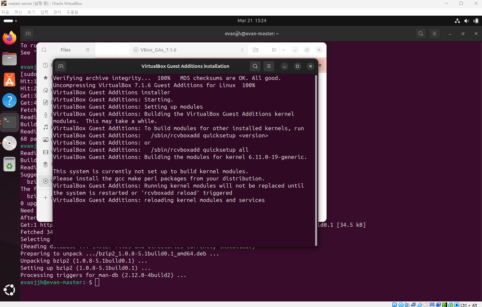Open the clock showing Mar 21 15:24
Image resolution: width=482 pixels, height=307 pixels.
click(x=252, y=21)
